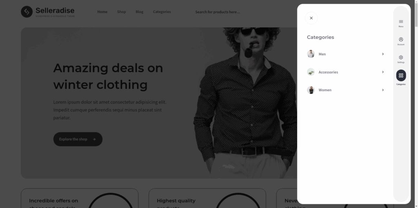Viewport: 418px width, 208px height.
Task: Open the Menu sidebar icon
Action: pos(401,22)
